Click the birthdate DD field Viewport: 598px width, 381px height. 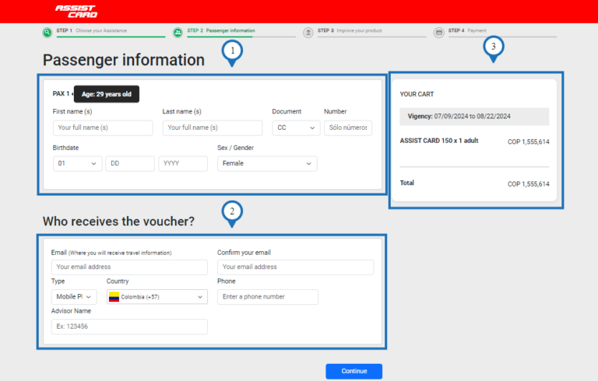(x=130, y=163)
